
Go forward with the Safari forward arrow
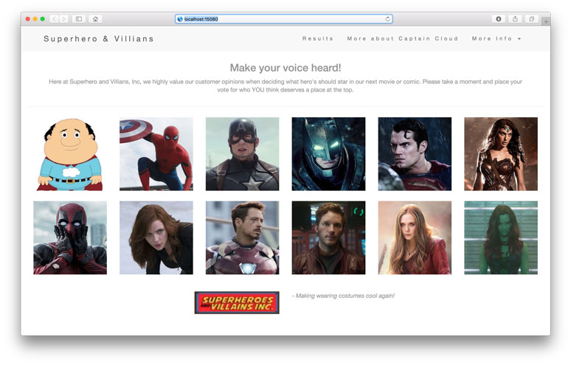63,19
